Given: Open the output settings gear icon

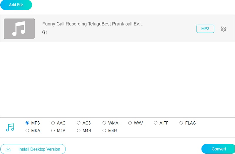Looking at the screenshot, I should click(223, 29).
